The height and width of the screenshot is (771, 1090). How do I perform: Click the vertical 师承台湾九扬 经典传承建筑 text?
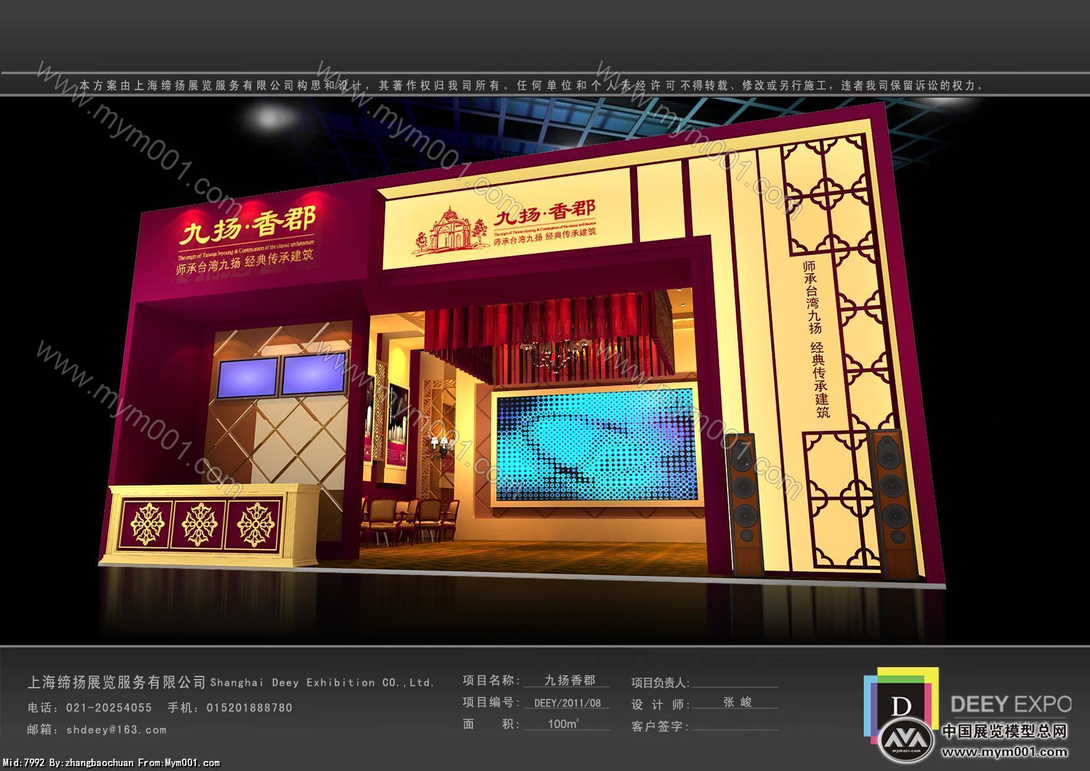click(x=816, y=338)
